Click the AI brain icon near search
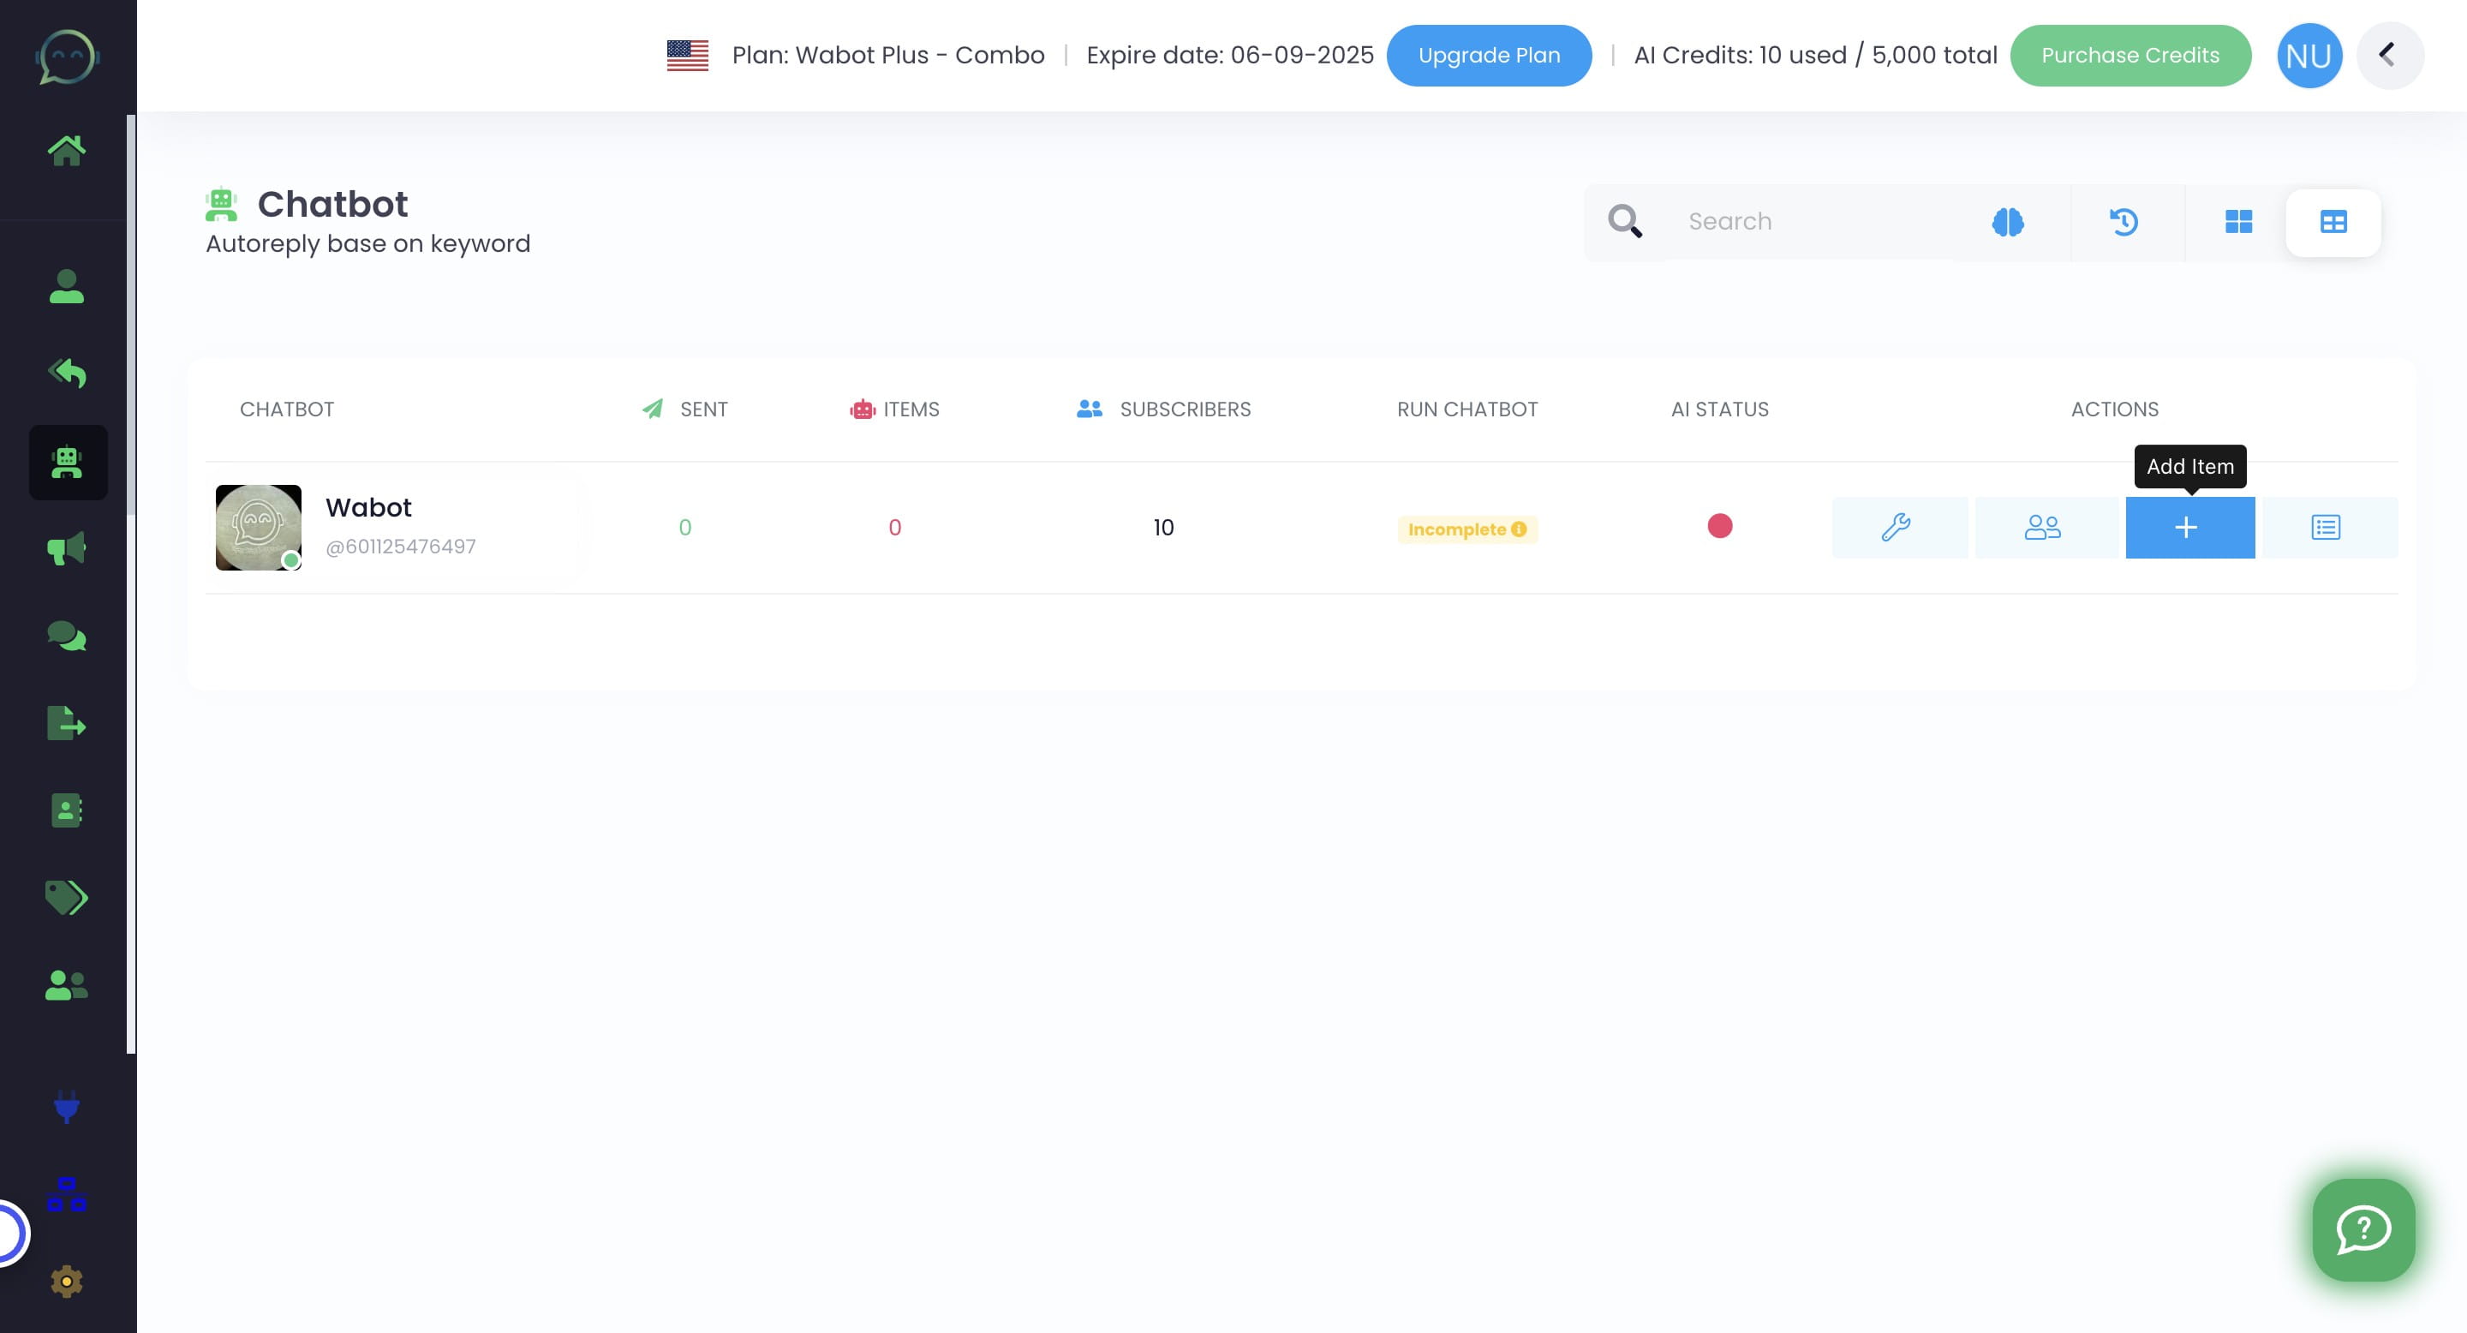2467x1333 pixels. coord(2007,222)
